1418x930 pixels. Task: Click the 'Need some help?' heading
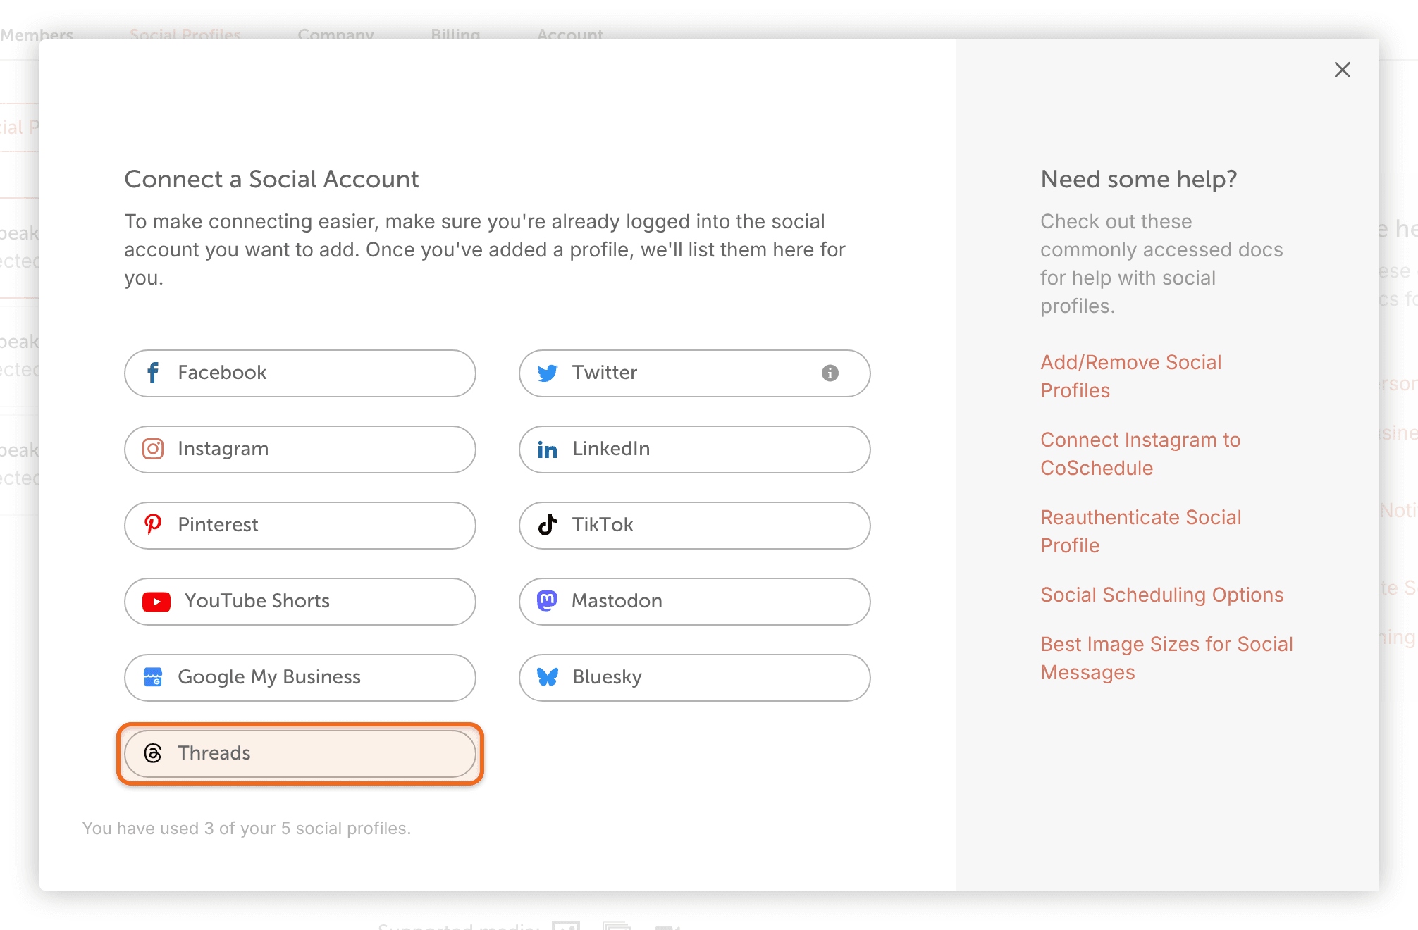1138,179
